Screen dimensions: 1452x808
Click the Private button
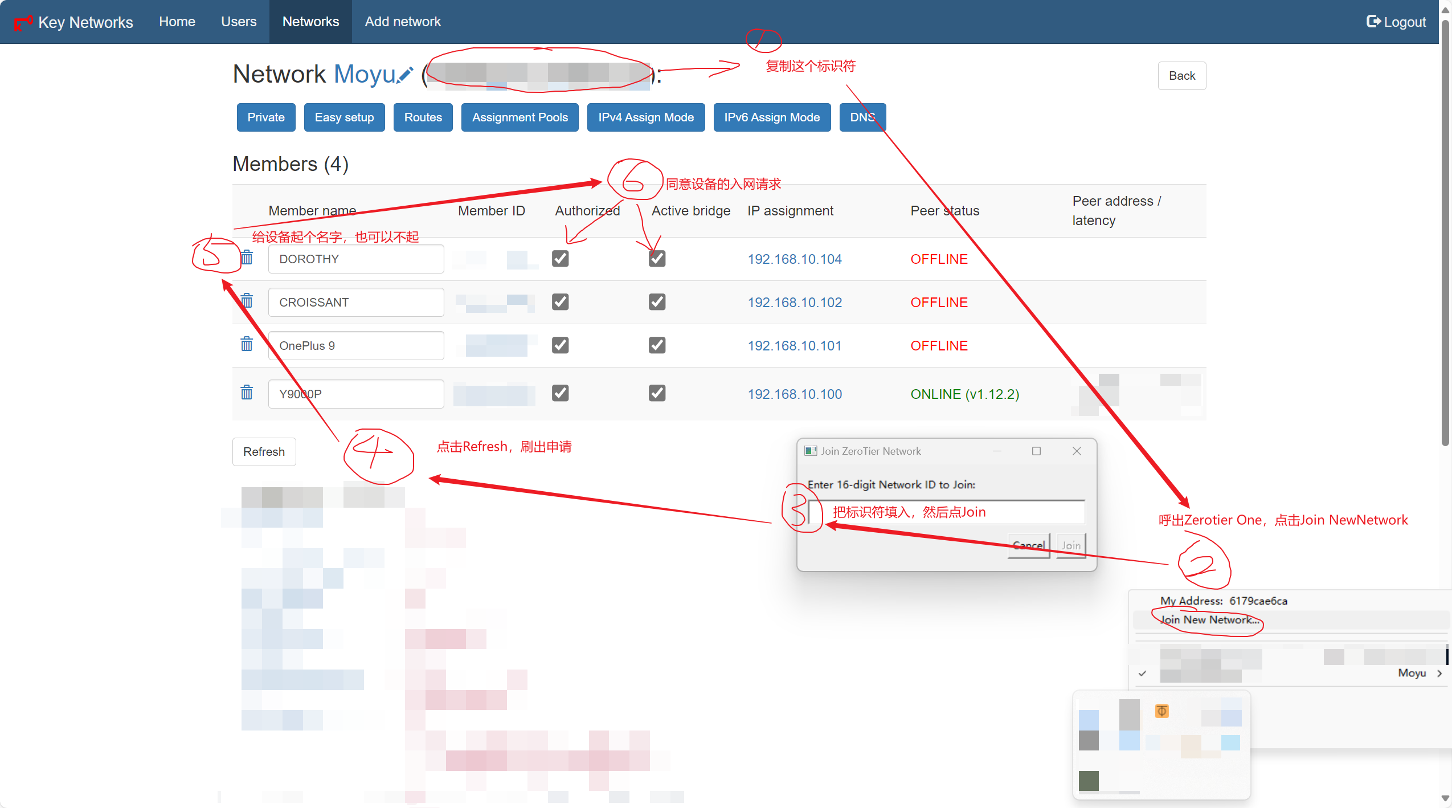[266, 117]
